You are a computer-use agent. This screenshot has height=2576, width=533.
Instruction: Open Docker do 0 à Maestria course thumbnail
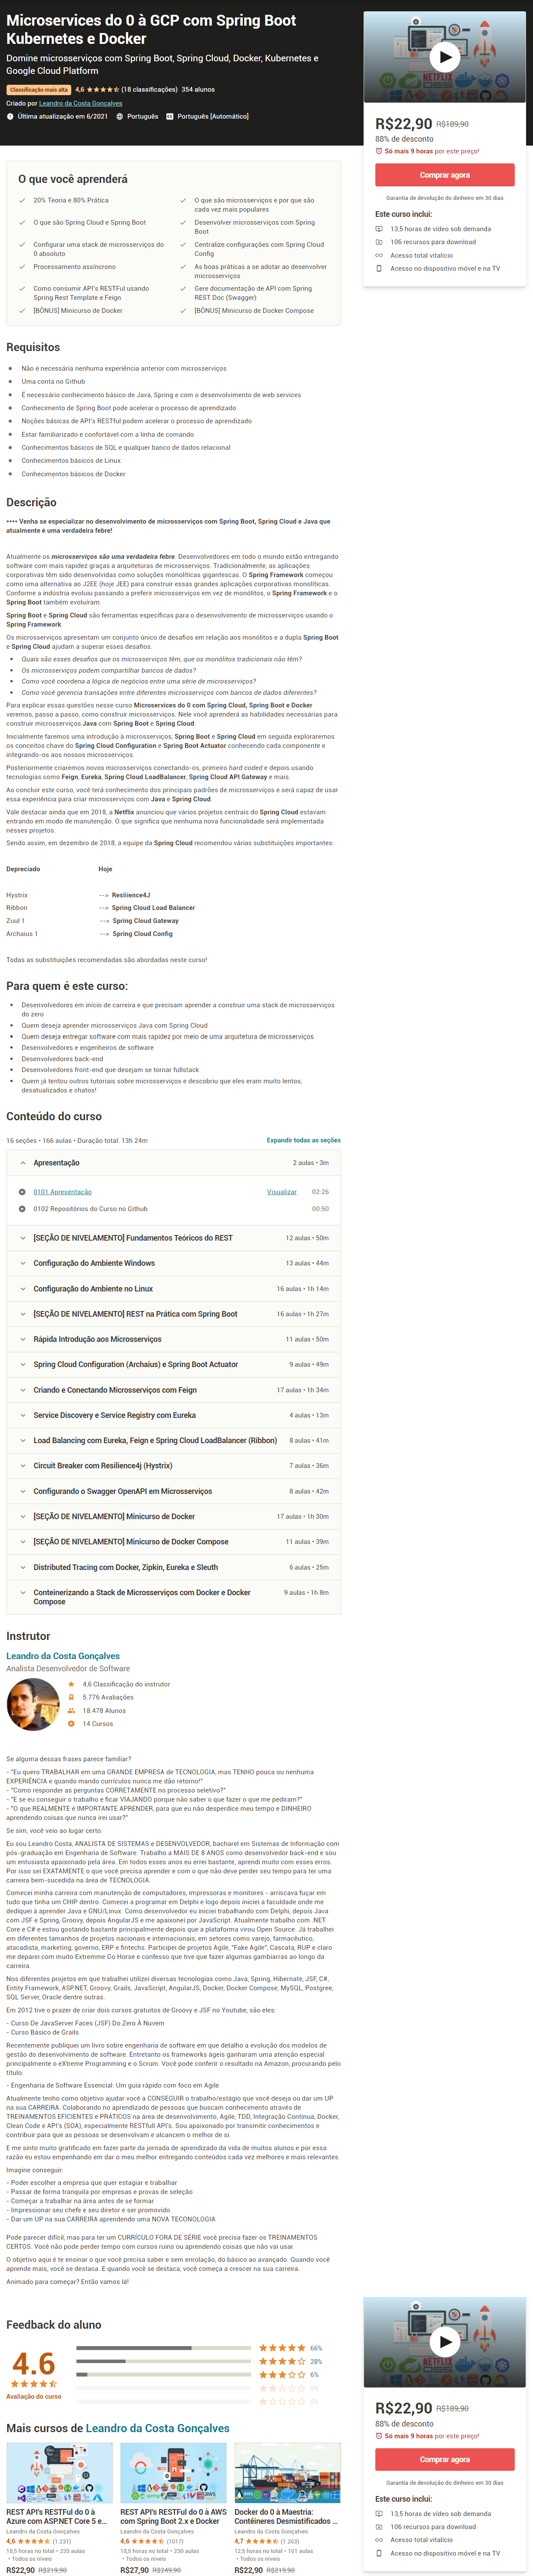287,2472
